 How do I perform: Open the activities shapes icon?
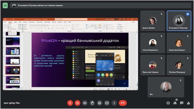(188, 103)
